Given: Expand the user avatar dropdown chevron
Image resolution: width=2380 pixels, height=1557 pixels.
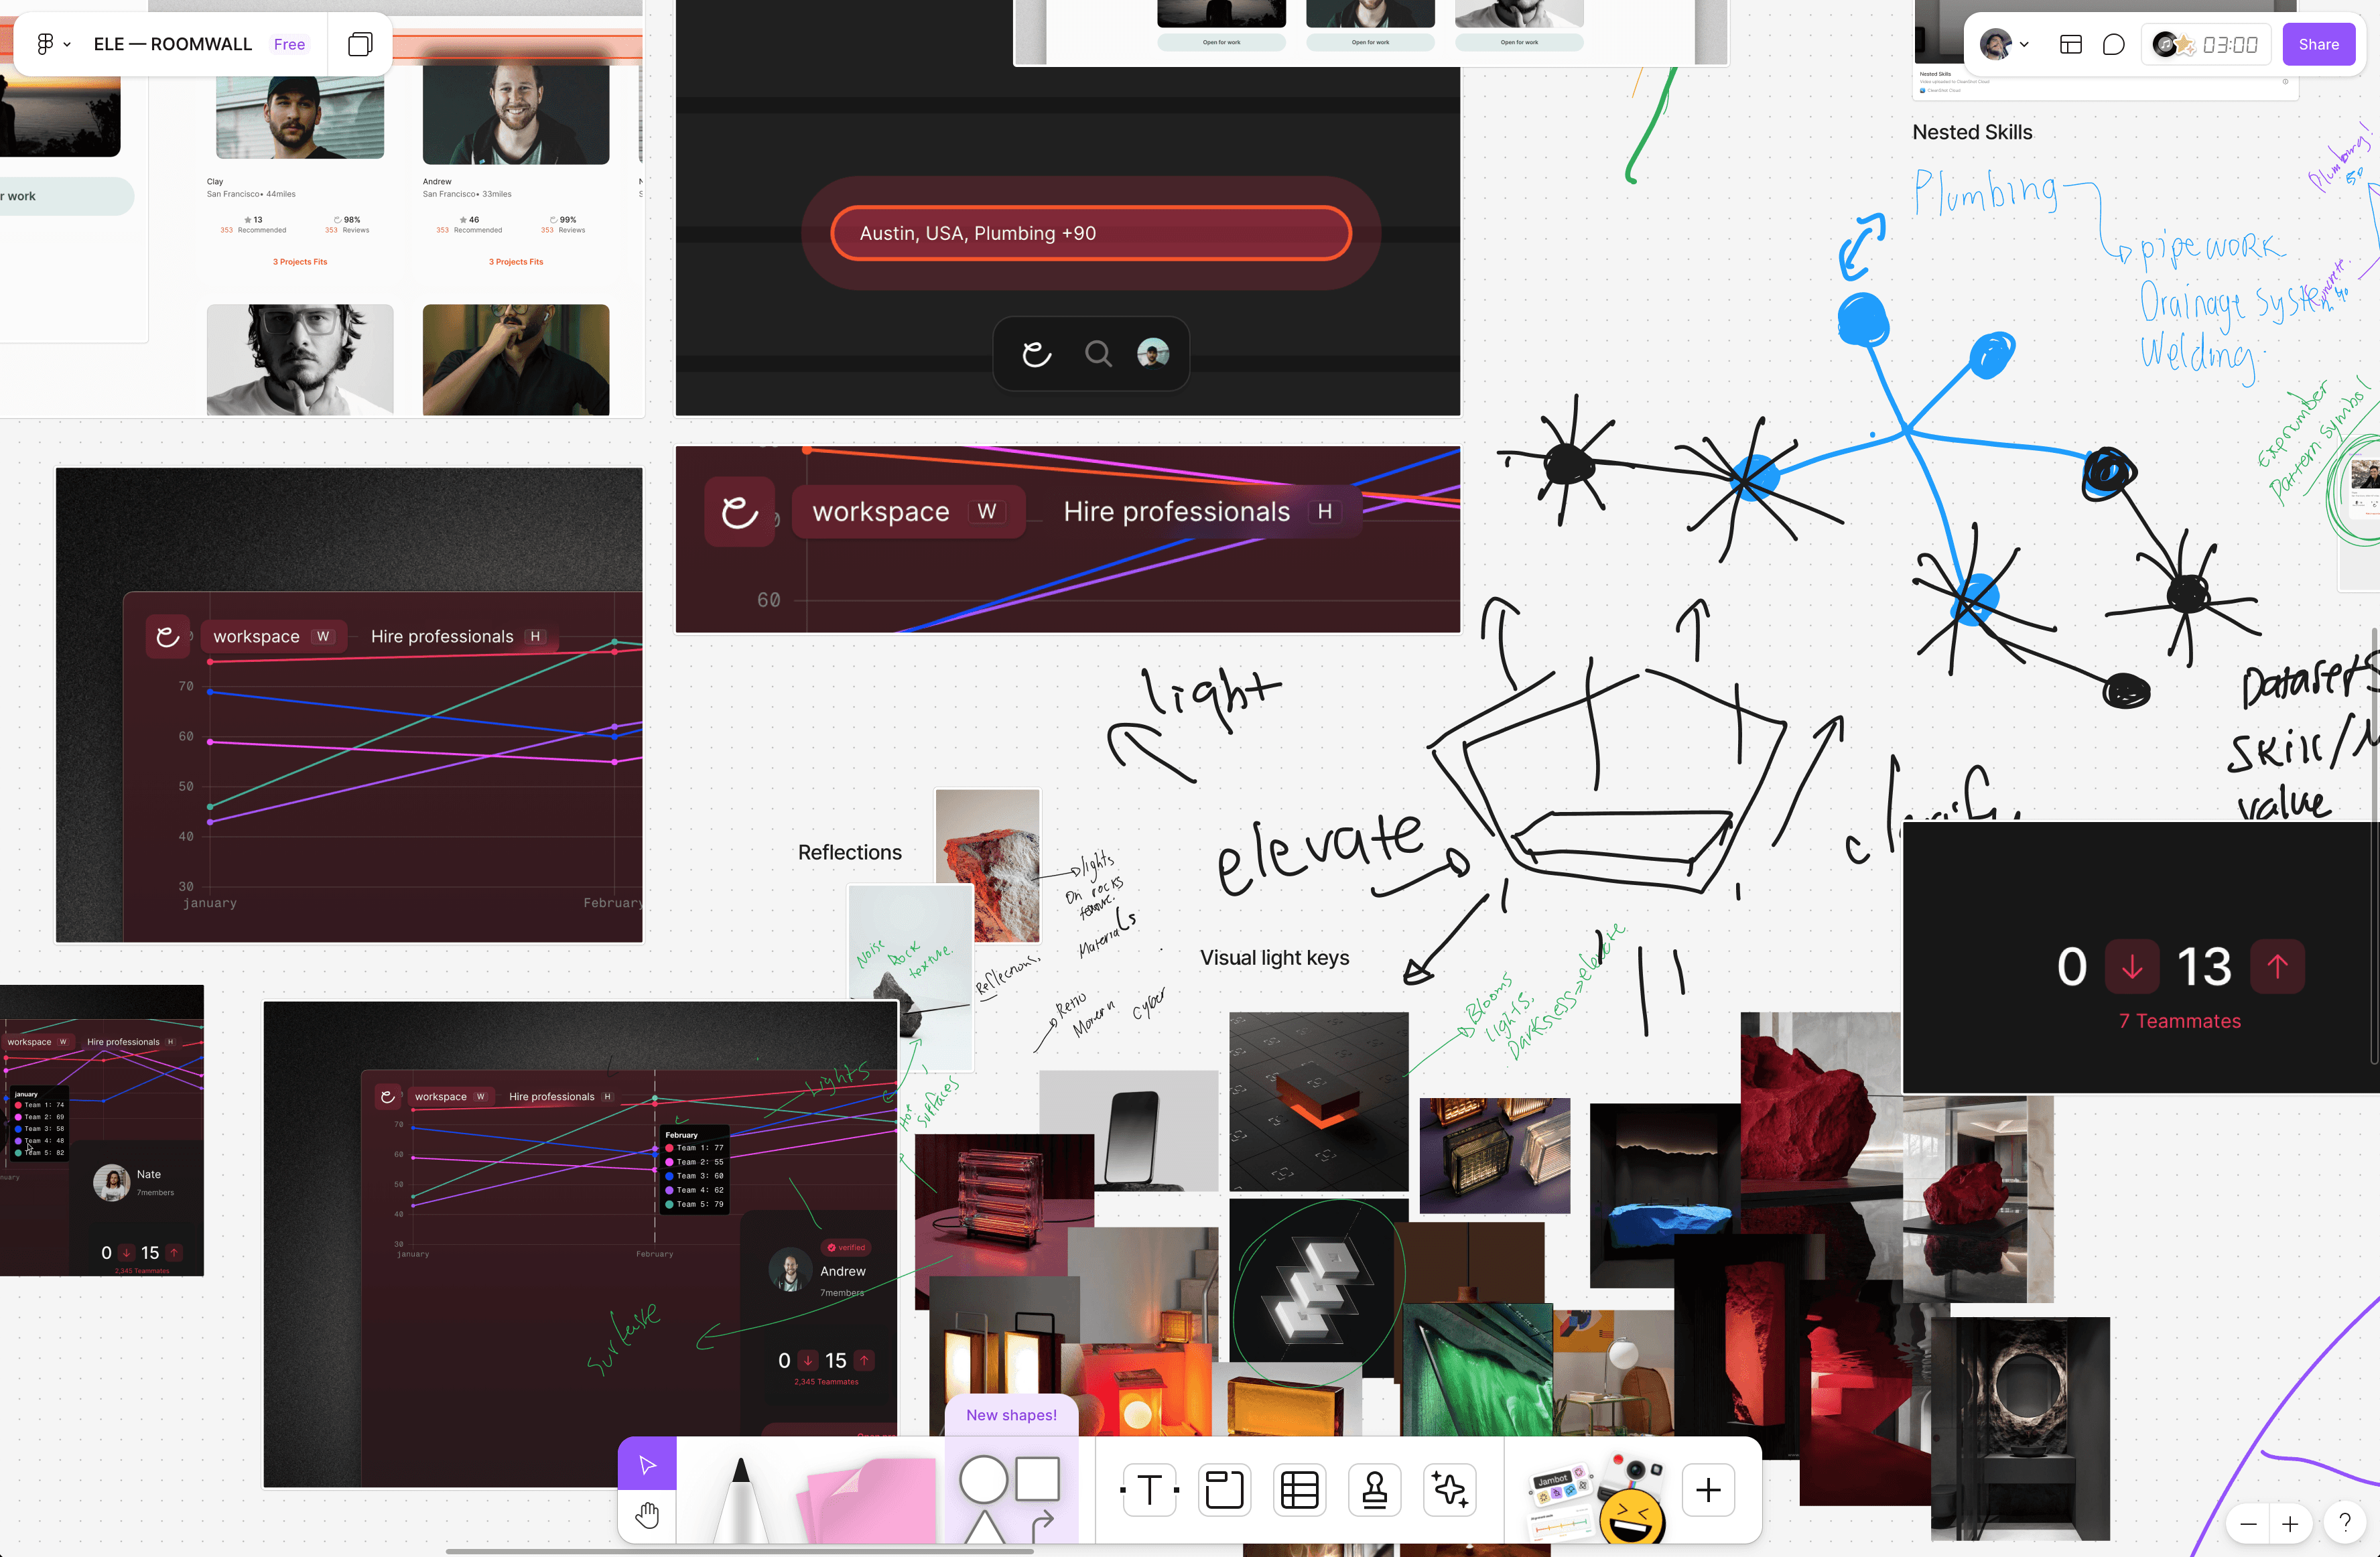Looking at the screenshot, I should (x=2024, y=45).
